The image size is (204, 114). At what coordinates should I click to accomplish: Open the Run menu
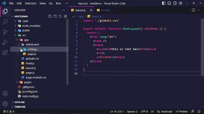[58, 3]
